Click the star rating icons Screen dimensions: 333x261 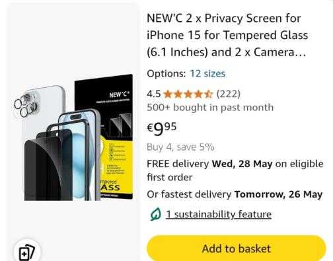[x=188, y=94]
